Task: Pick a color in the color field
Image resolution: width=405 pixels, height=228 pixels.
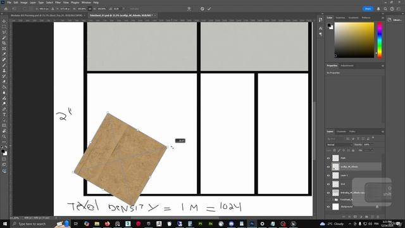Action: [x=354, y=40]
